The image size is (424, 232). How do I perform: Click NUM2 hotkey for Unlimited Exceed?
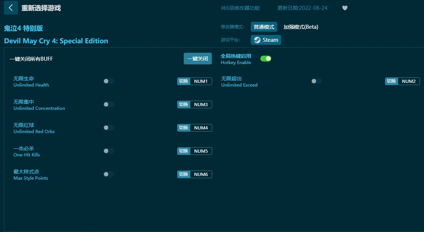(x=408, y=81)
